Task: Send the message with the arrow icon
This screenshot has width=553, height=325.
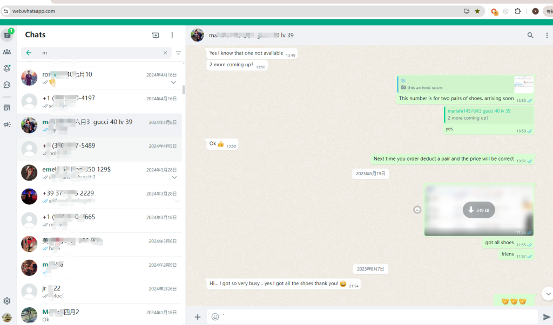Action: click(x=547, y=317)
